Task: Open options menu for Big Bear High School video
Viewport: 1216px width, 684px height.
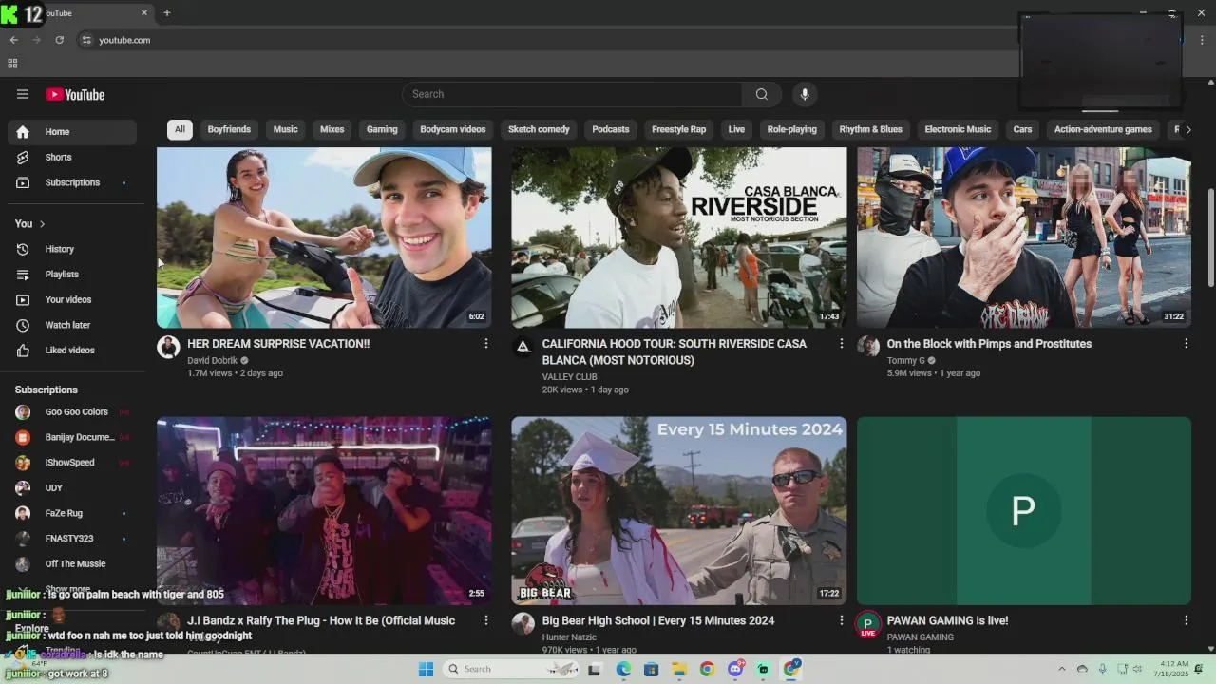Action: point(841,620)
